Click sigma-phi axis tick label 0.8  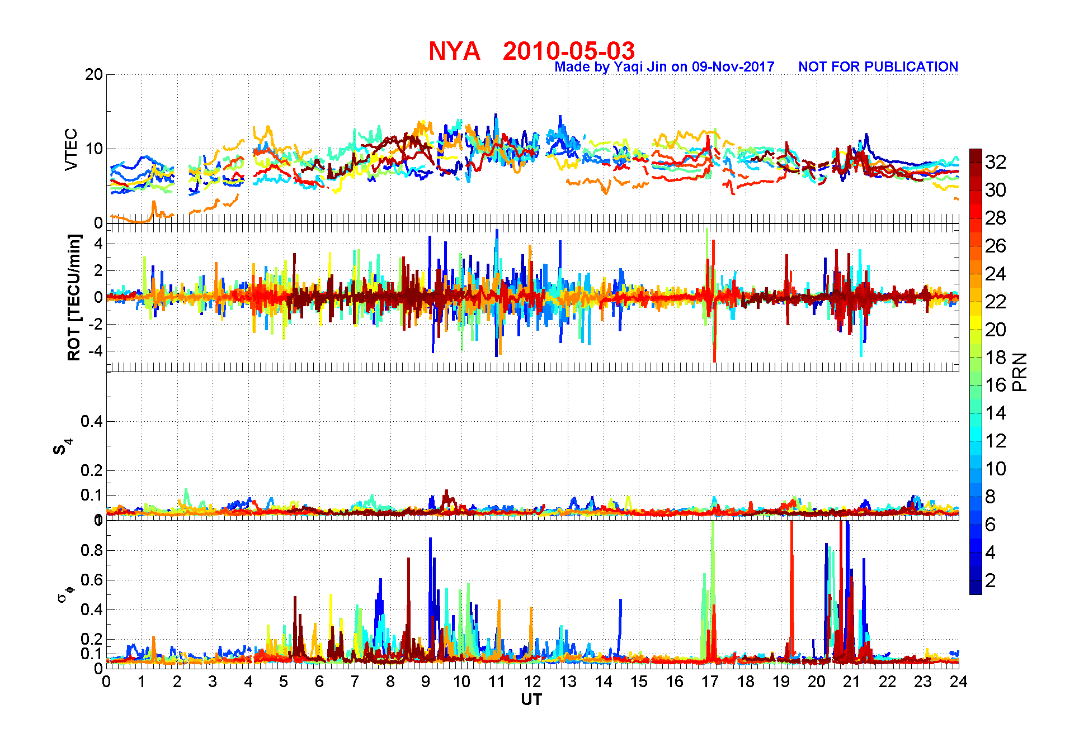(92, 550)
